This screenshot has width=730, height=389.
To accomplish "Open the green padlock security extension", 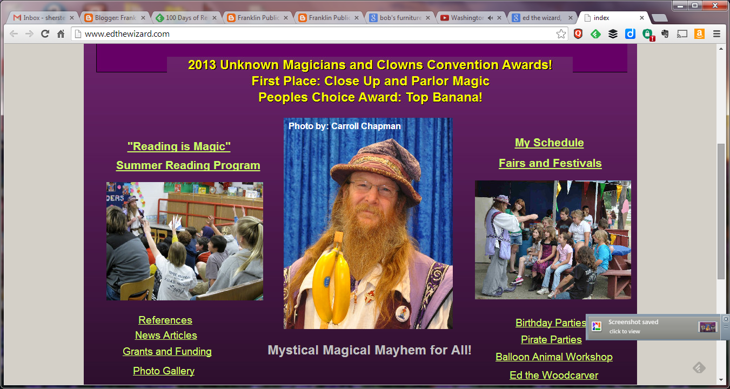I will [x=647, y=33].
